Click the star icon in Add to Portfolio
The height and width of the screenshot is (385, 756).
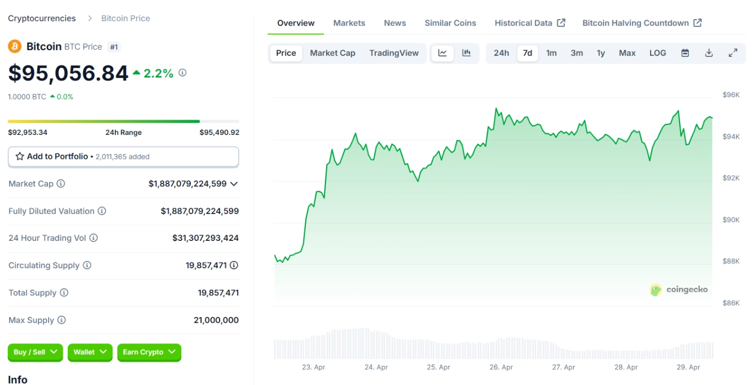coord(20,156)
